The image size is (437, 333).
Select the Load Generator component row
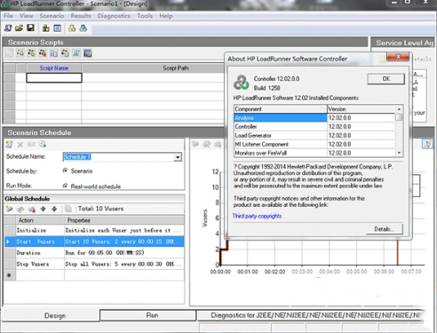(314, 135)
